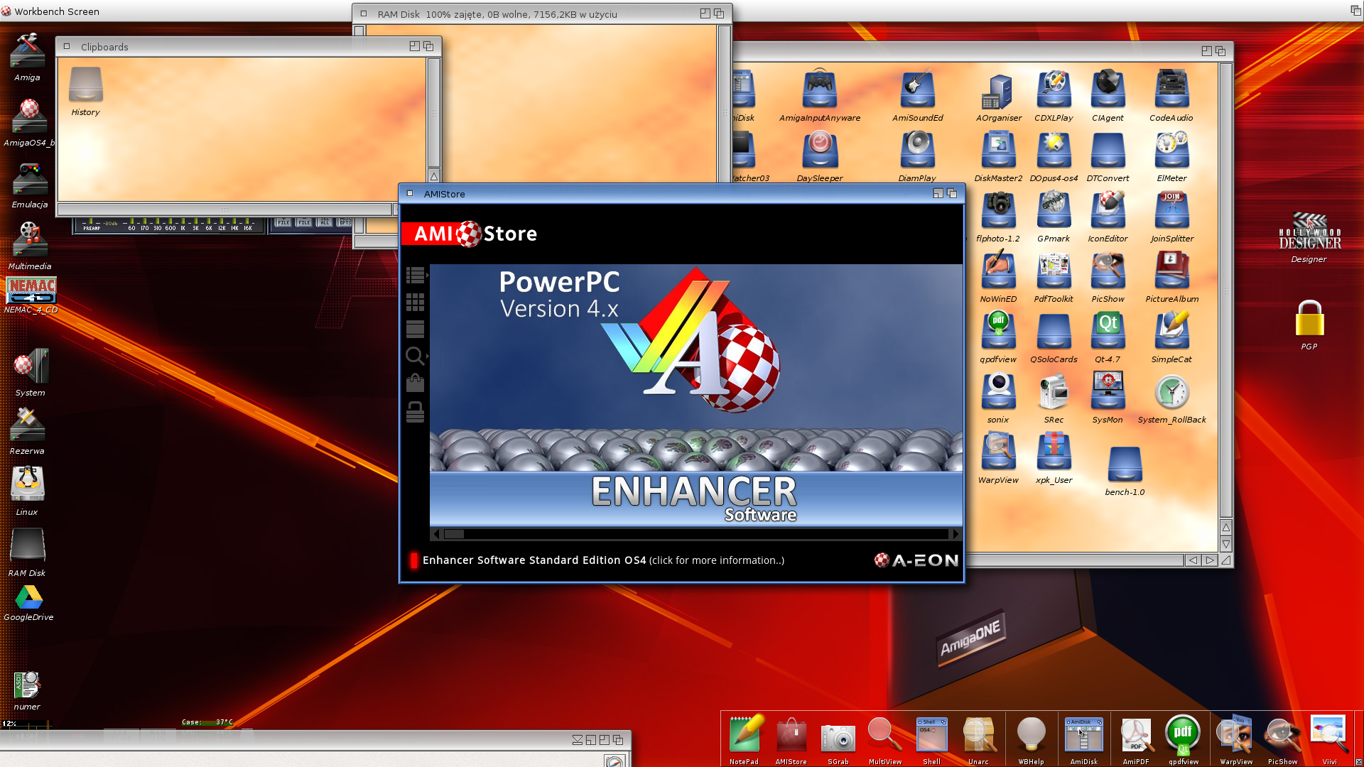This screenshot has height=767, width=1364.
Task: Open the shopping bag icon in AMIStore
Action: click(x=416, y=383)
